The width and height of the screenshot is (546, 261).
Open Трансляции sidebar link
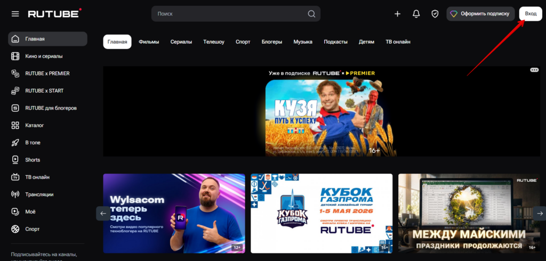[x=47, y=194]
